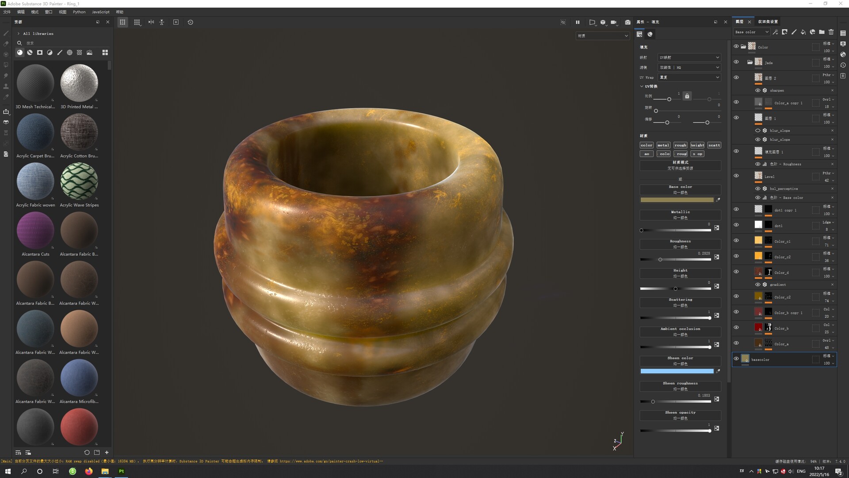Take a viewport screenshot with the camera icon
The width and height of the screenshot is (849, 478).
click(x=627, y=22)
